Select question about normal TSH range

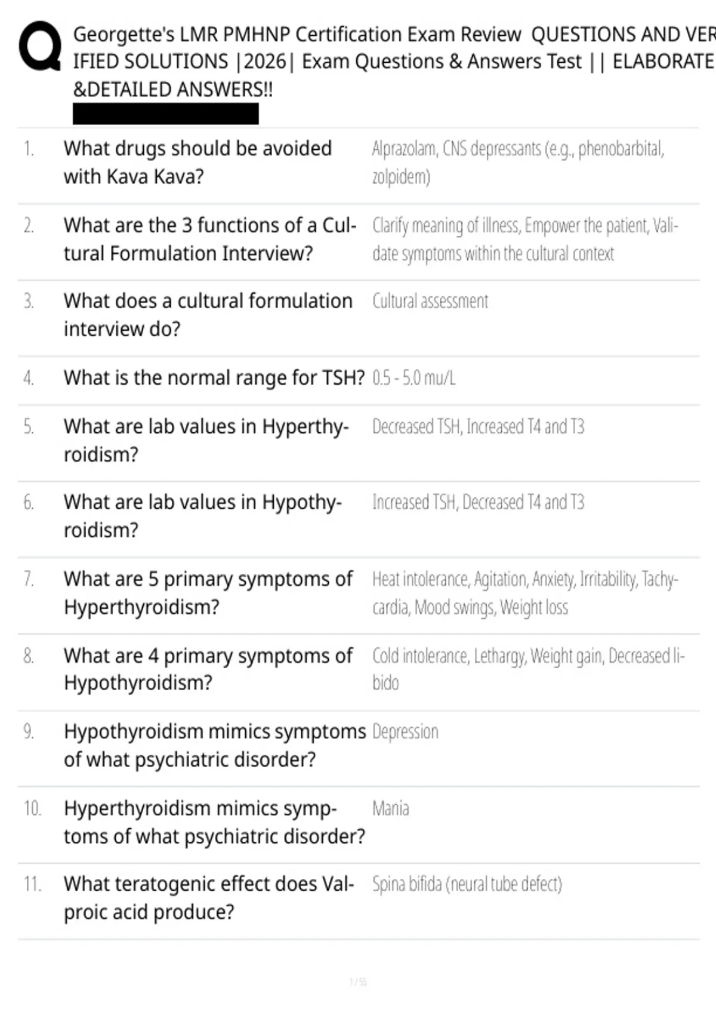[214, 378]
